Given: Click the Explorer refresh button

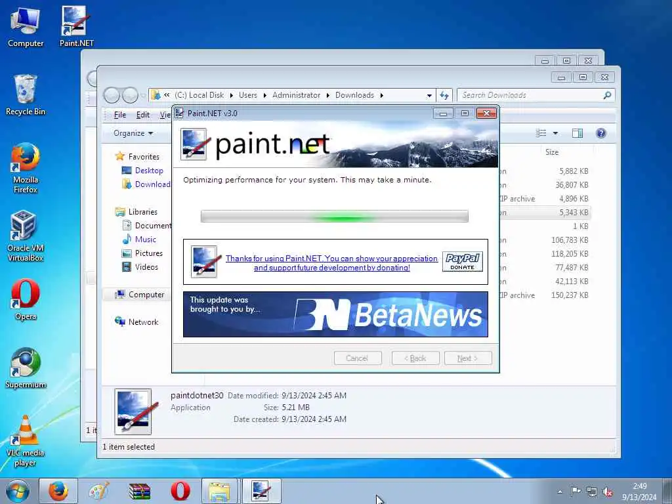Looking at the screenshot, I should click(444, 95).
